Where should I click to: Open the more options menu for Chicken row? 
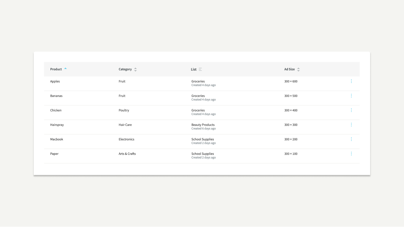click(x=351, y=110)
